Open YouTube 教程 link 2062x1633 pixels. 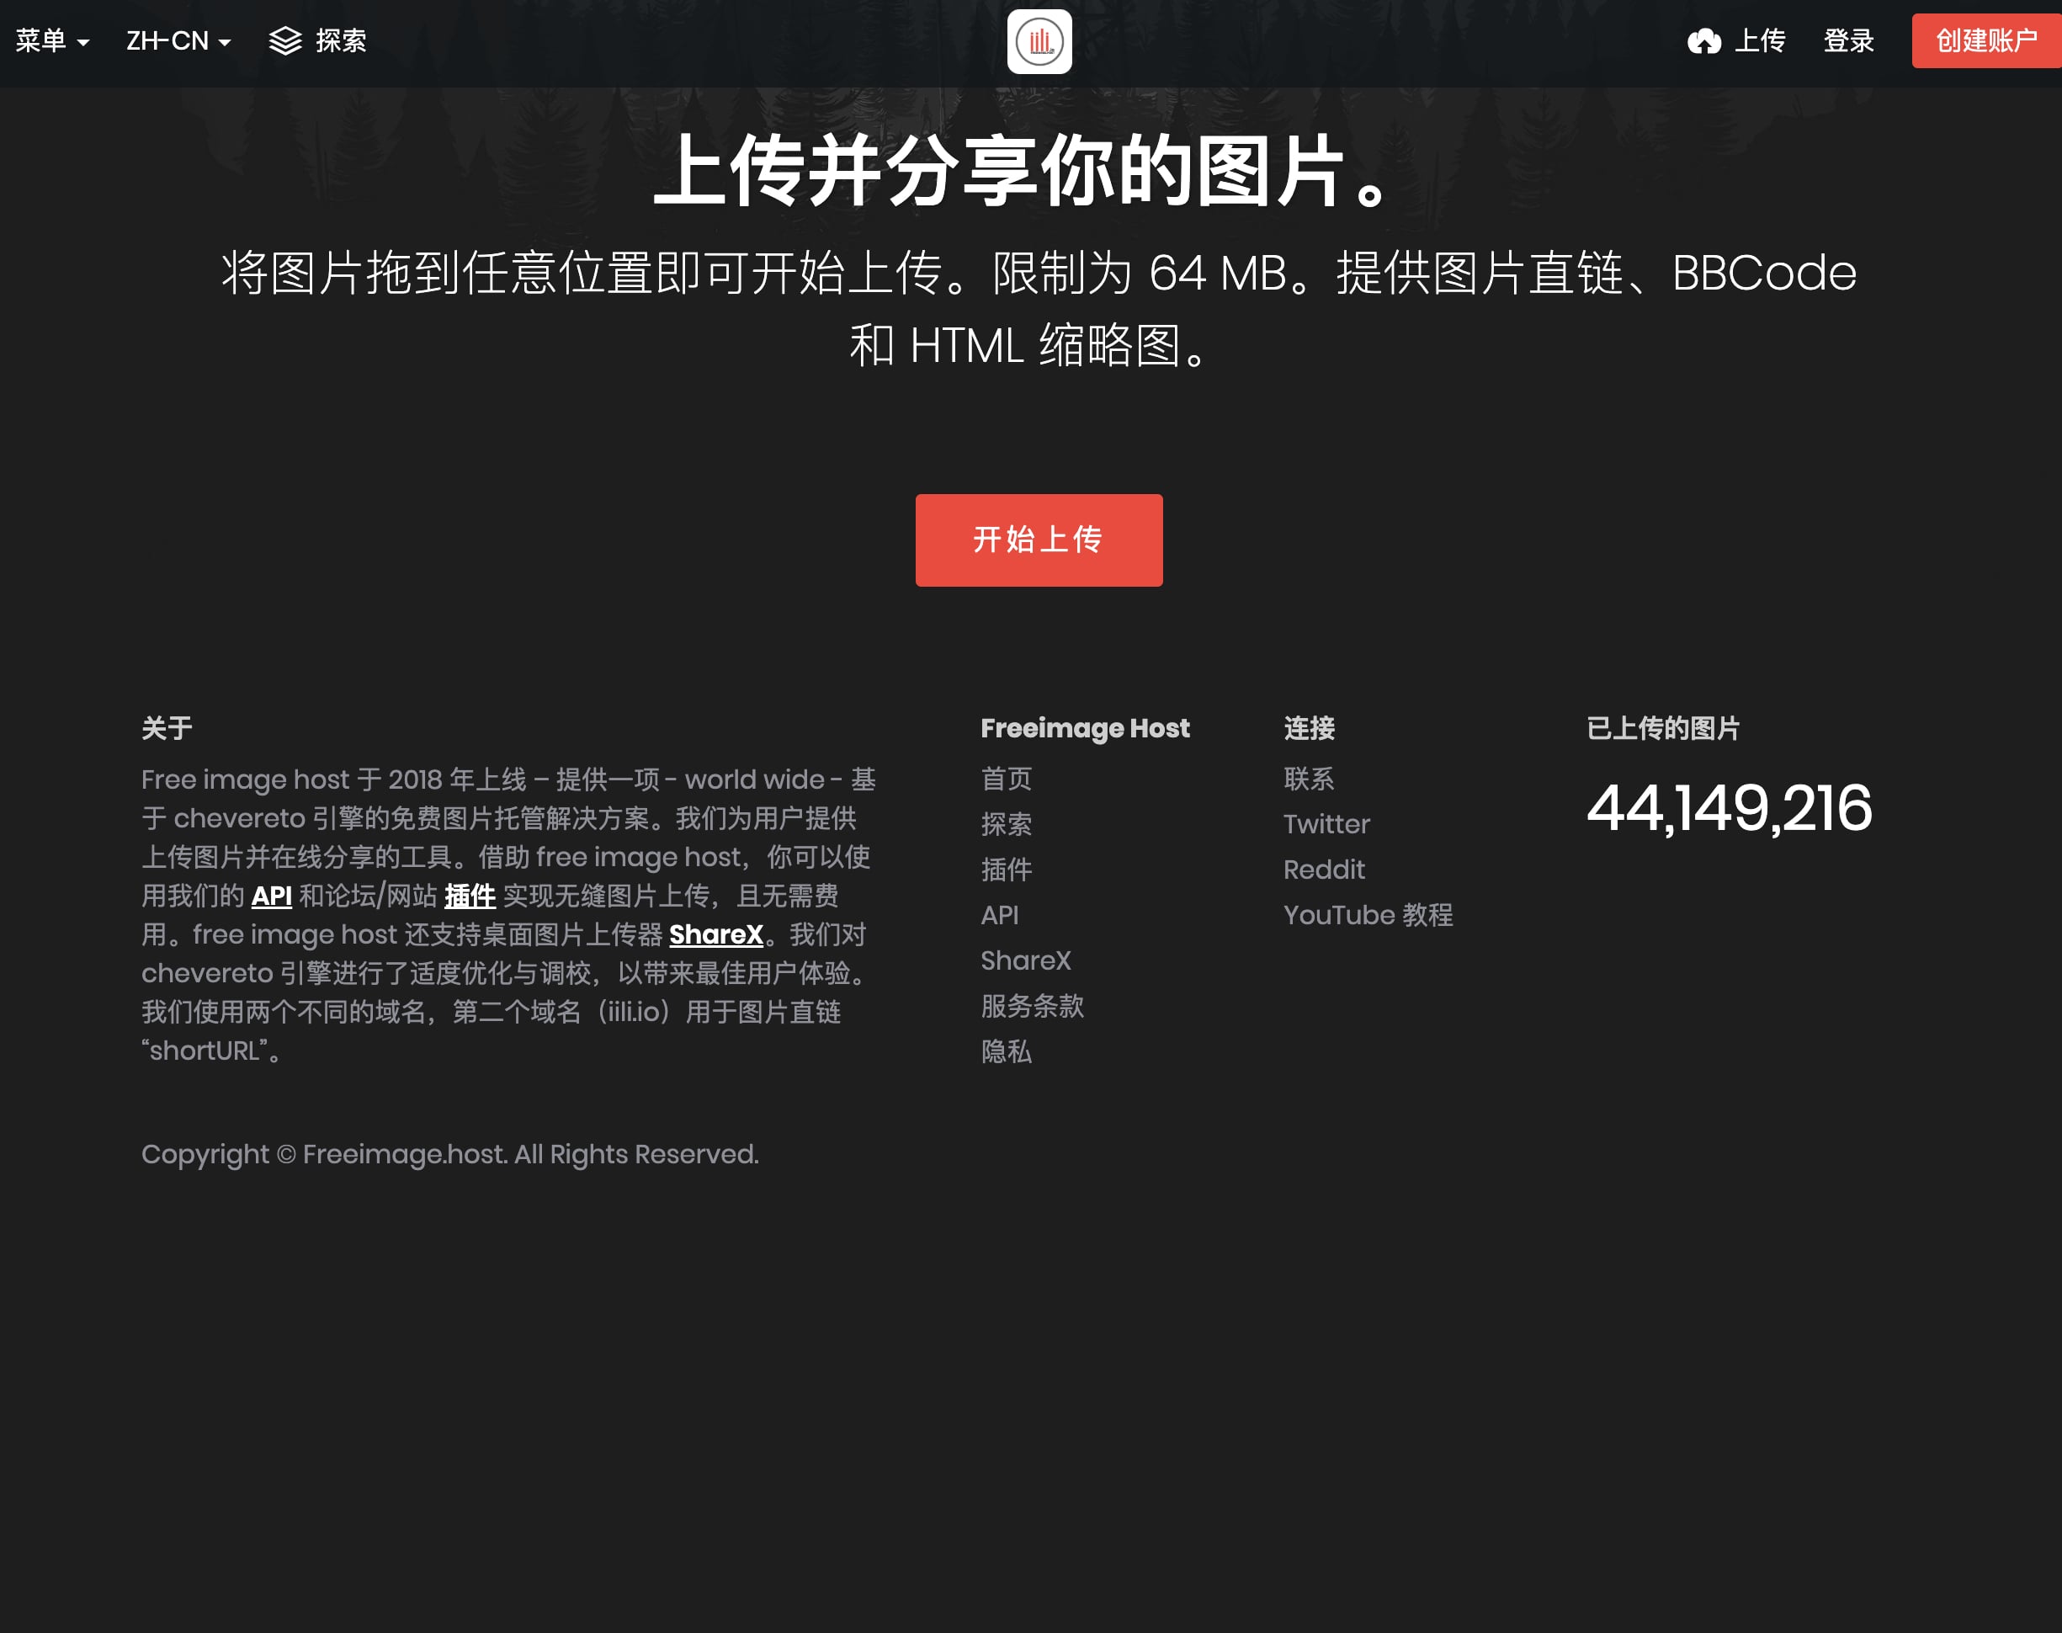click(x=1368, y=915)
